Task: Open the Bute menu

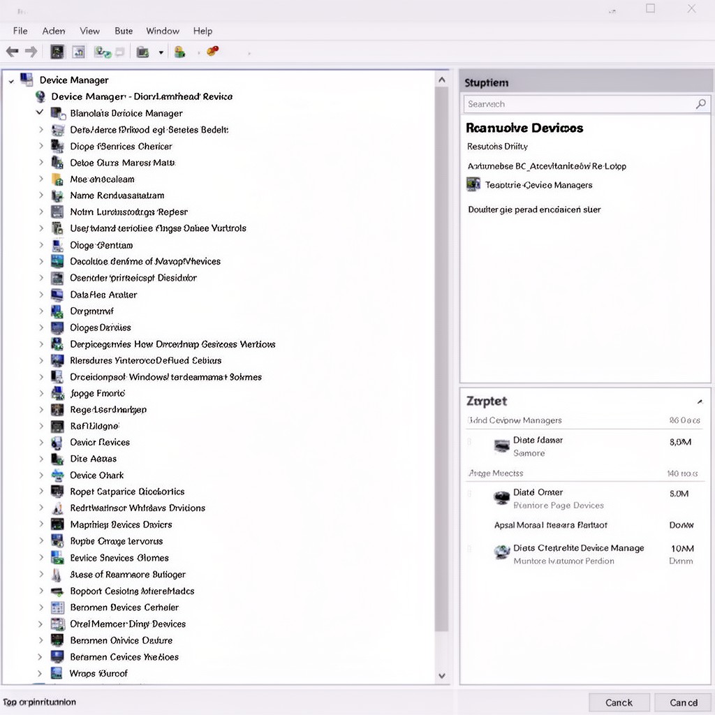Action: click(124, 31)
